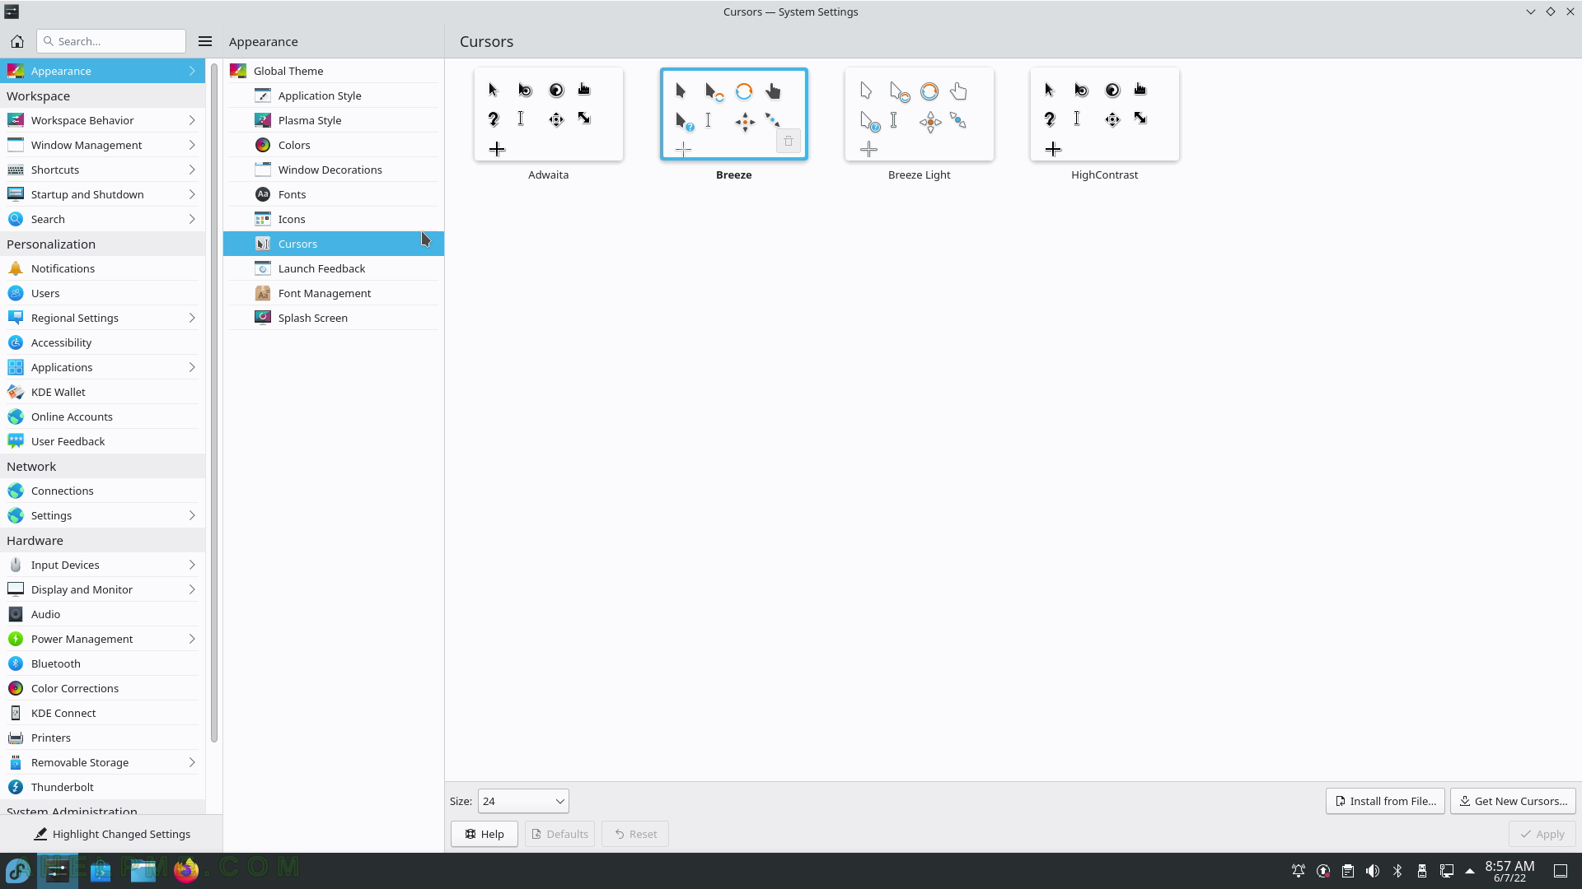Click the KDE Wallet icon

(x=16, y=392)
